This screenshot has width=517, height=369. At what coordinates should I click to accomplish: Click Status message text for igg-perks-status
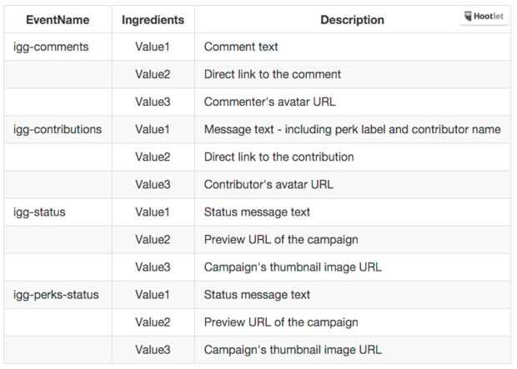tap(257, 294)
